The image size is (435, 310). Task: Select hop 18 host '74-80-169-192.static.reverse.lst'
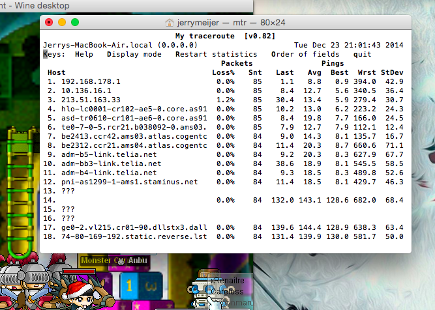click(134, 237)
